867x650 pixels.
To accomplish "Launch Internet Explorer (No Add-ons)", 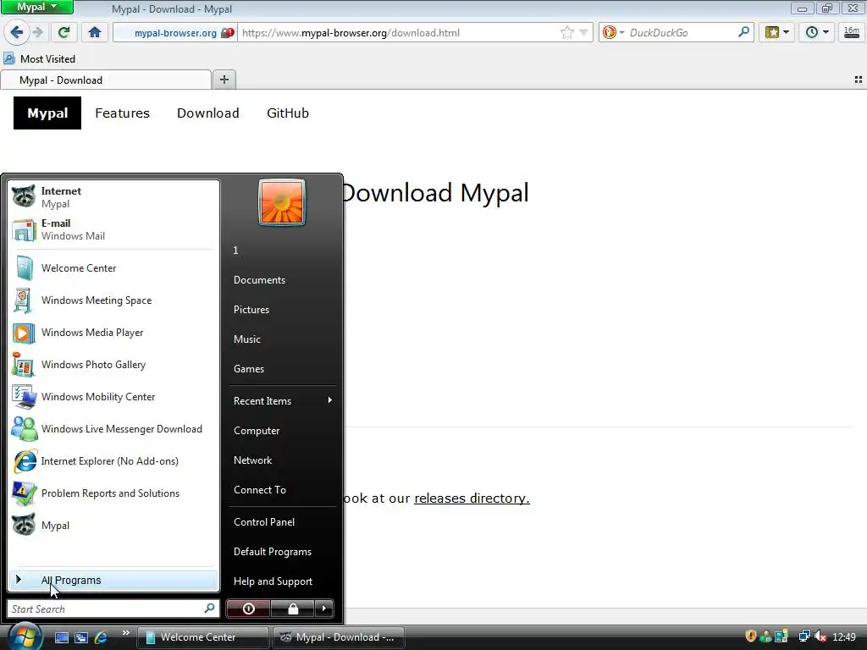I will tap(113, 461).
